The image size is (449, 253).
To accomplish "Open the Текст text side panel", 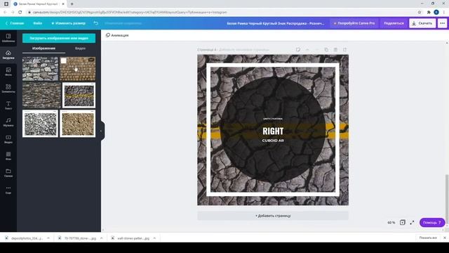I will (8, 105).
